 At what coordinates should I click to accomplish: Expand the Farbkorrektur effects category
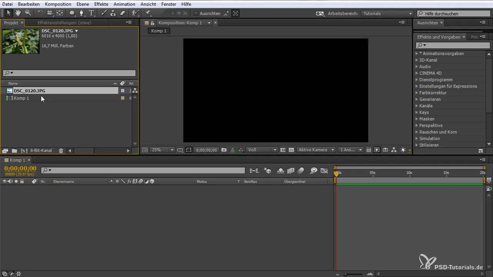pos(417,93)
